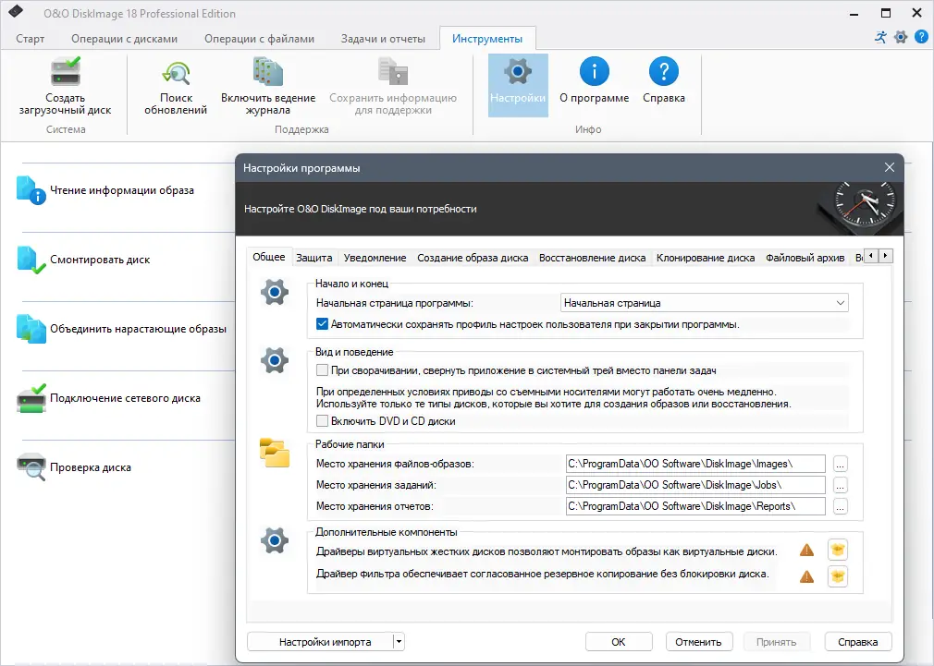Click the O&O DiskImage title bar logo
Viewport: 934px width, 666px height.
pos(16,11)
